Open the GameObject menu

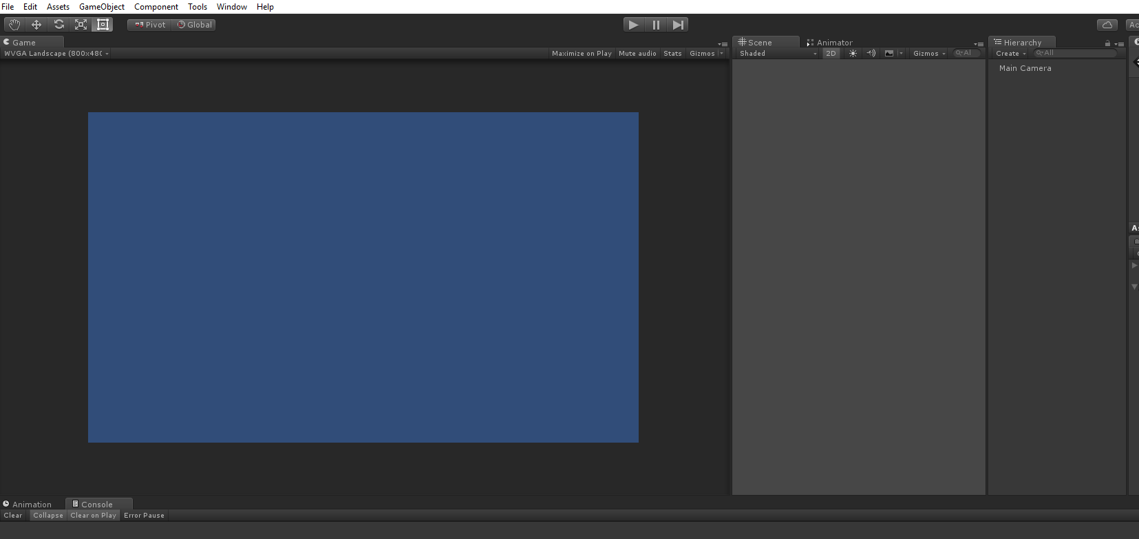102,7
